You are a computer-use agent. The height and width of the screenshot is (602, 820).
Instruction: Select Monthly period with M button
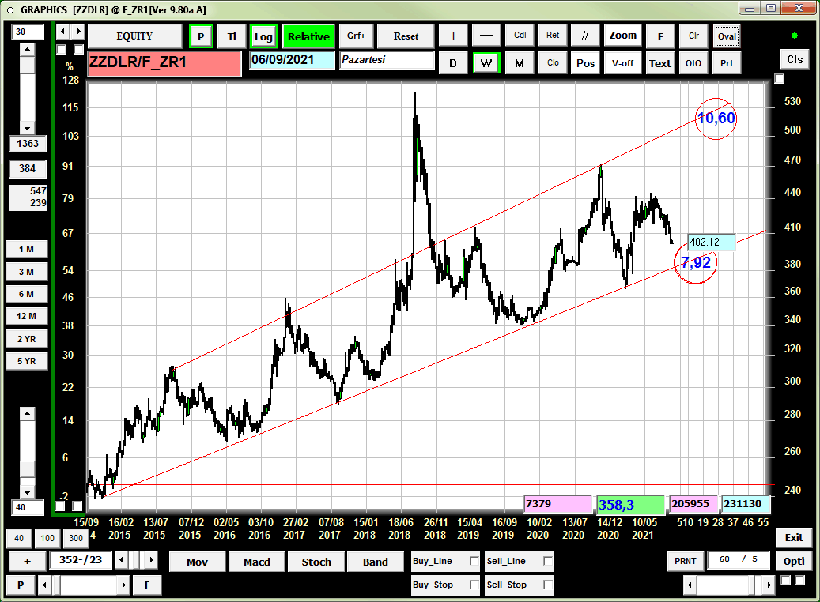tap(520, 63)
